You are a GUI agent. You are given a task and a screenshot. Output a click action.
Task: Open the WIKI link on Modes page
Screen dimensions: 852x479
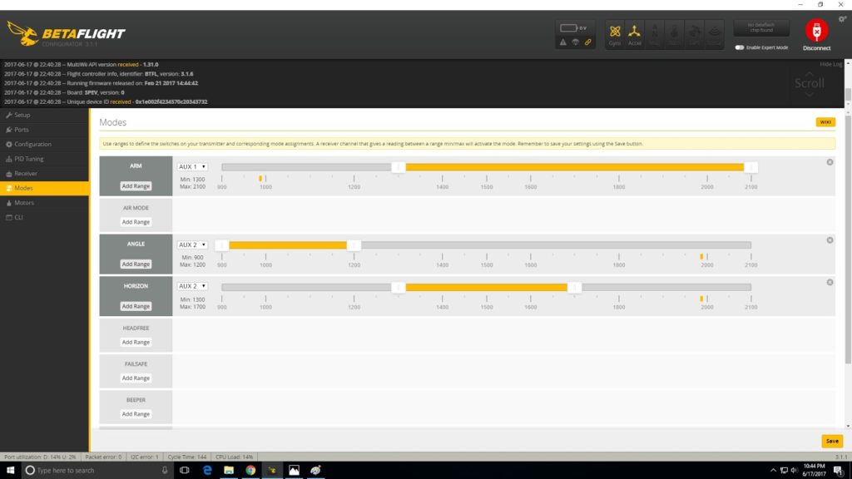[825, 121]
